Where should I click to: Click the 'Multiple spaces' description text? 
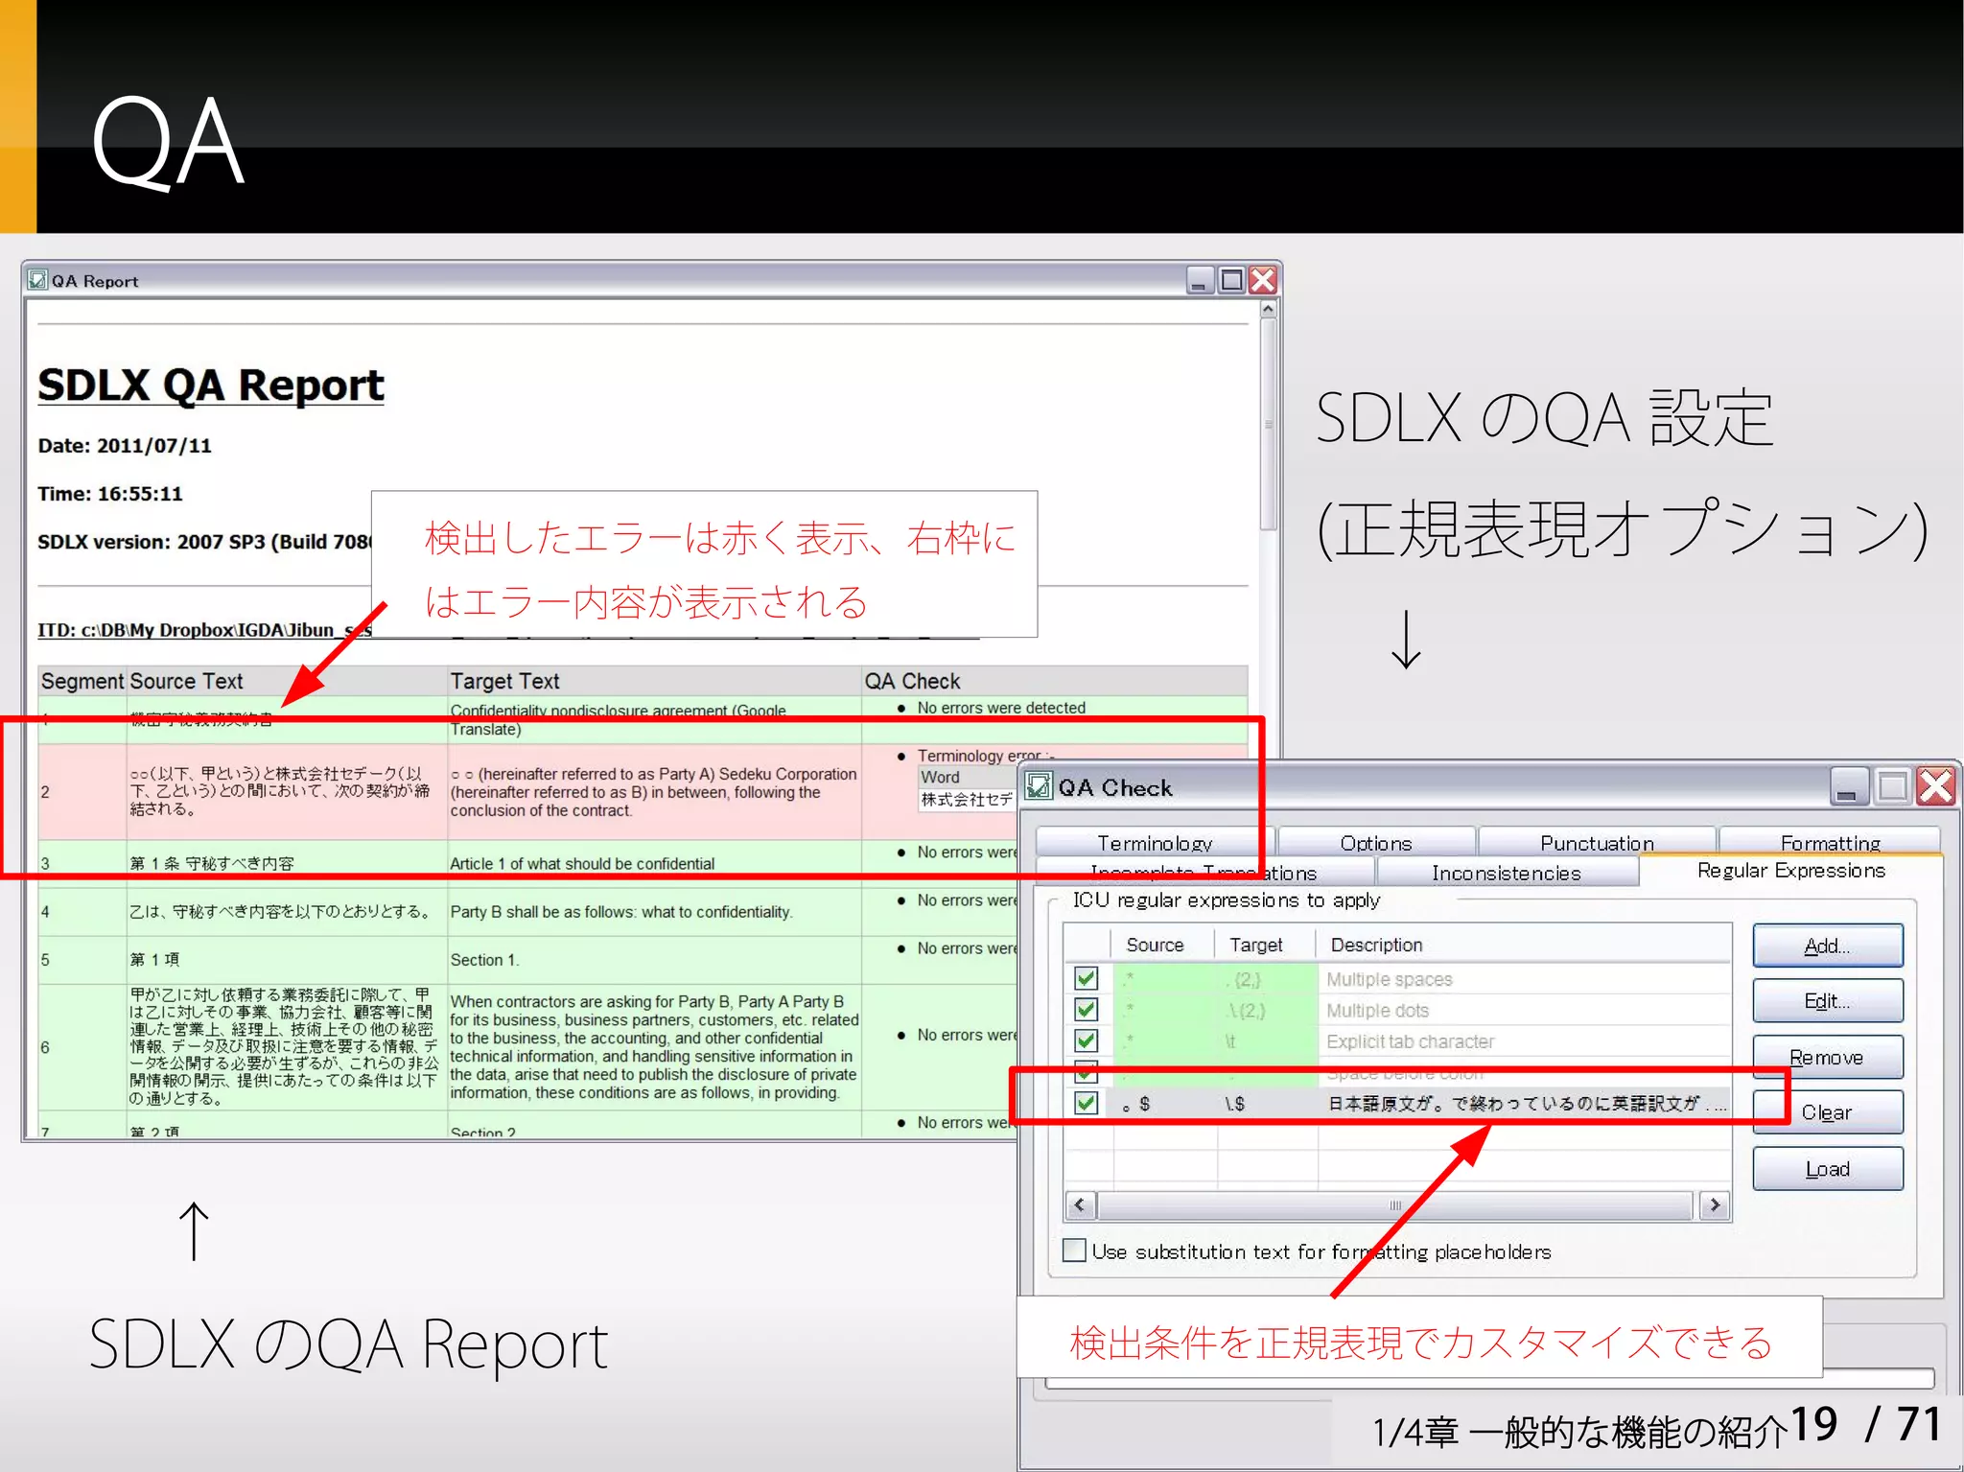pyautogui.click(x=1389, y=979)
